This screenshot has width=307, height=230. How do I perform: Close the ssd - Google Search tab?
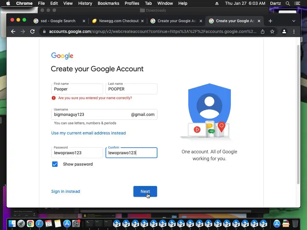pos(84,21)
